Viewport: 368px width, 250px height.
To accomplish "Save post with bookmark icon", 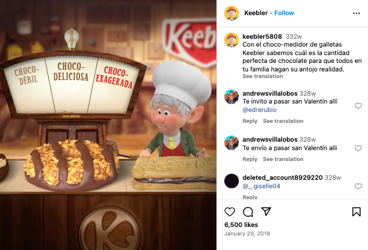I will coord(356,212).
